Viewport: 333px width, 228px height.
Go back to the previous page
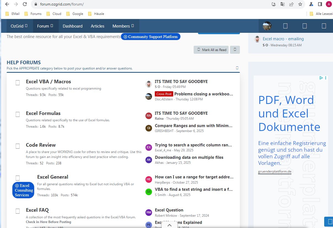point(7,4)
